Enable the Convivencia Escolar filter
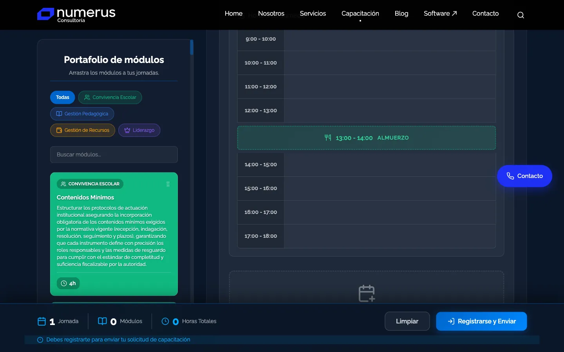564x352 pixels. point(110,97)
